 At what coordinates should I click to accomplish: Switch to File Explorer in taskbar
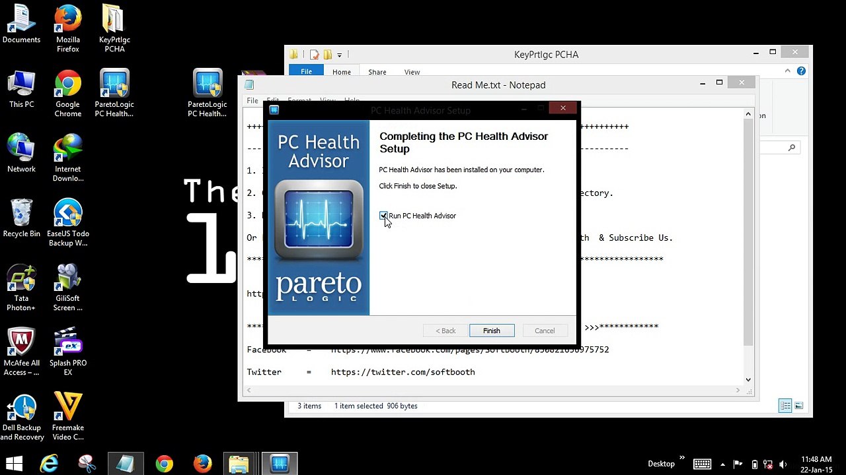239,464
